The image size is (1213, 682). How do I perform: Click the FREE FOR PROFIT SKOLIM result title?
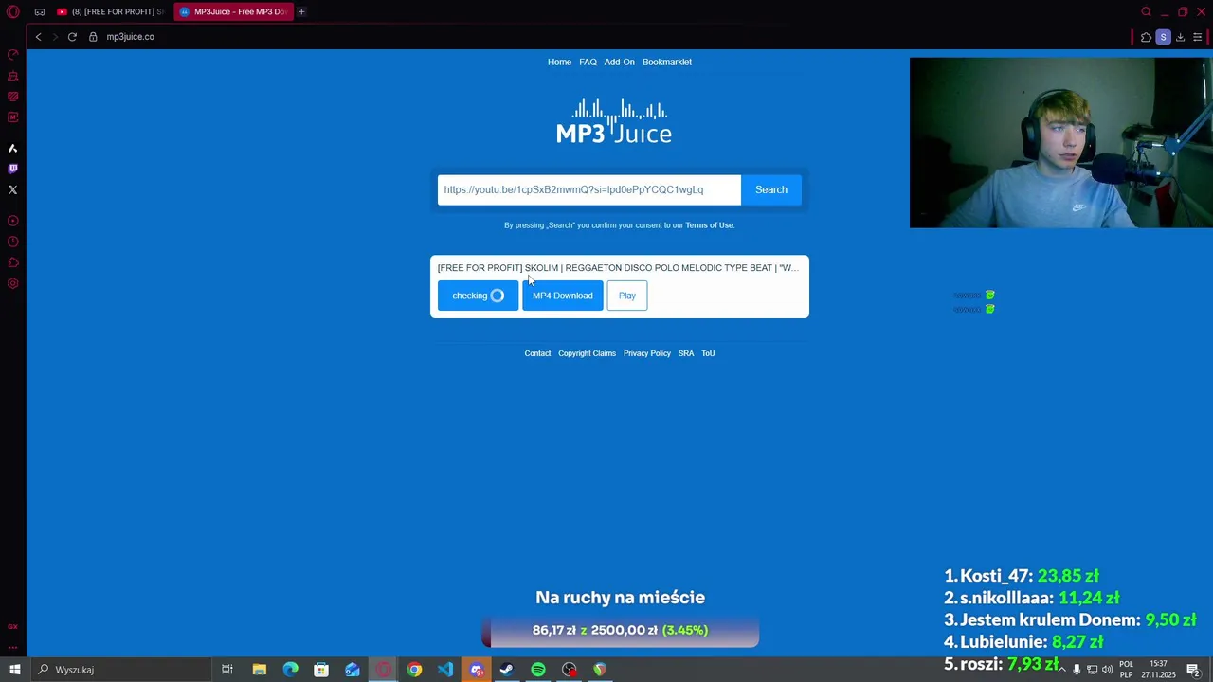click(x=618, y=268)
